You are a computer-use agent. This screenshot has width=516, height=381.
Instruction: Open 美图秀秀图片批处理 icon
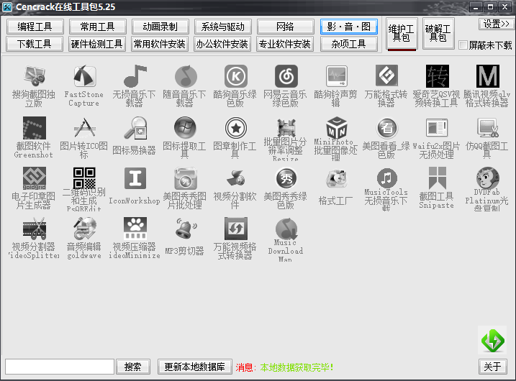coord(185,178)
